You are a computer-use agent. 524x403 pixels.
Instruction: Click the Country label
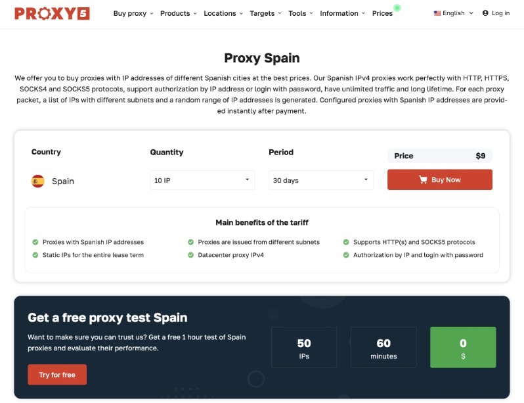[46, 152]
